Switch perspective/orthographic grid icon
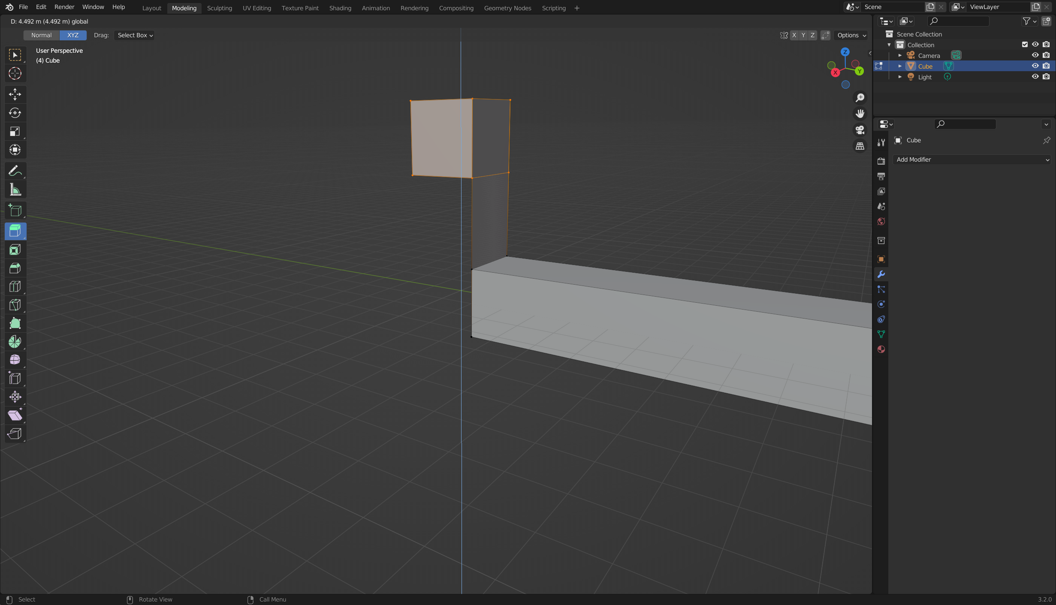The image size is (1056, 605). click(860, 146)
